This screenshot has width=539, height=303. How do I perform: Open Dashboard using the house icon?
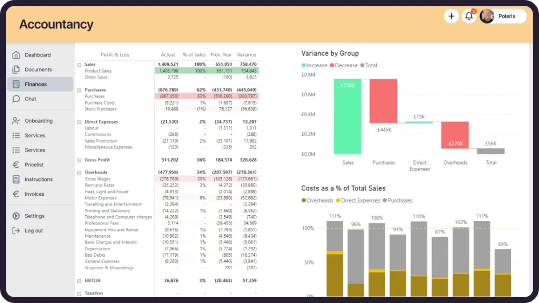pos(18,55)
